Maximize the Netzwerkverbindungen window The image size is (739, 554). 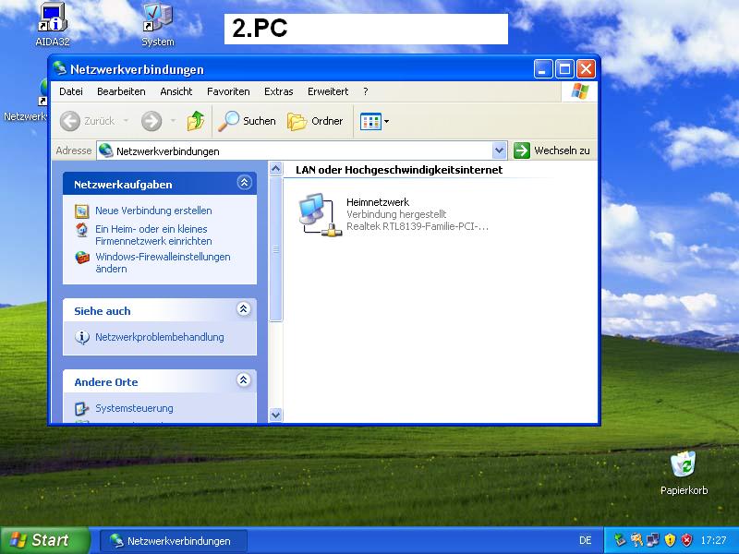point(564,69)
